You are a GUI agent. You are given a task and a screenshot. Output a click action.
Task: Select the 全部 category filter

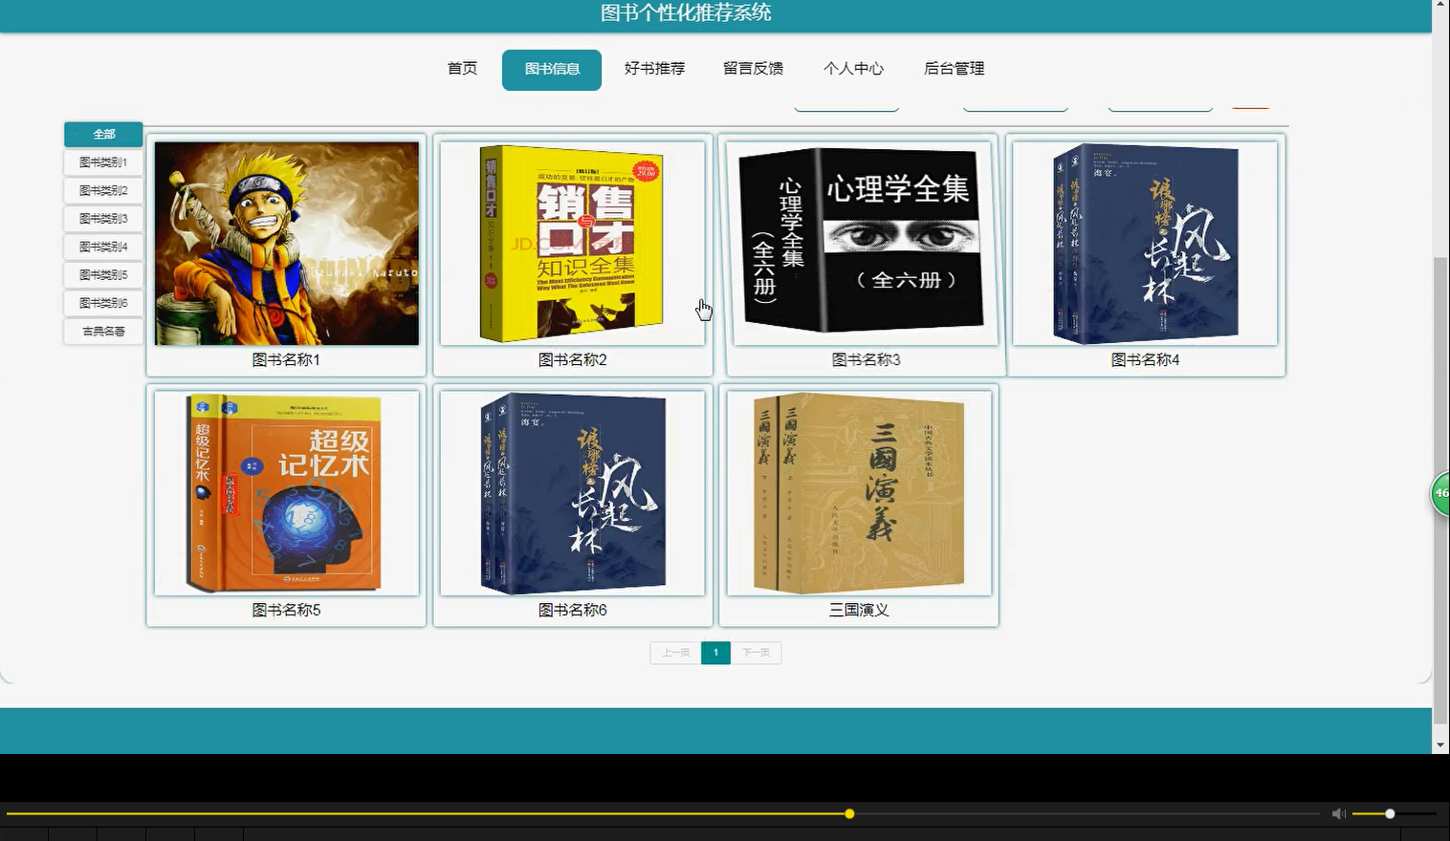[103, 134]
